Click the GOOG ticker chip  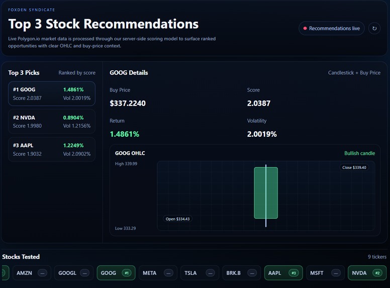[x=116, y=273]
